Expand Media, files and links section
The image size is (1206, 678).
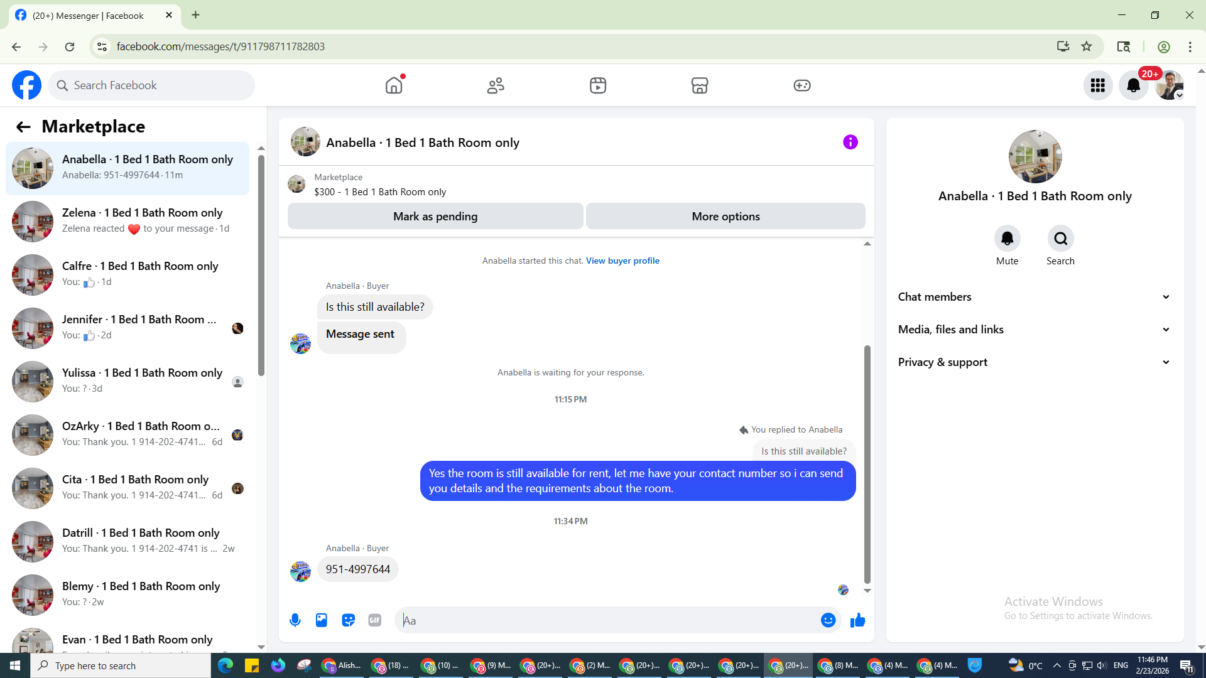tap(1035, 330)
